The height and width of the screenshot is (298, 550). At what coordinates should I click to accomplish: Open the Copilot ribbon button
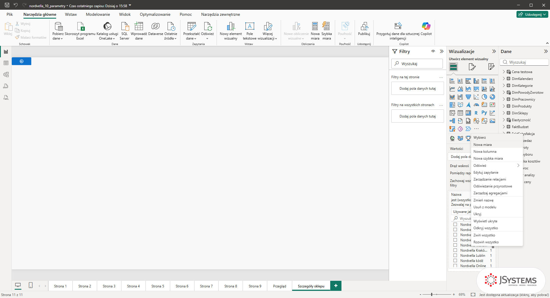(x=426, y=29)
